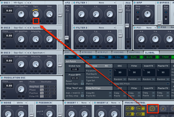The width and height of the screenshot is (174, 117).
Task: Open Filter 1 type dropdown
Action: coord(103,3)
